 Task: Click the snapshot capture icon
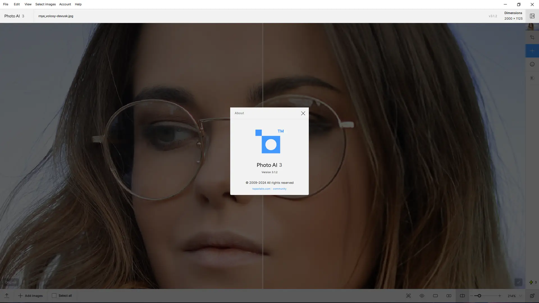408,296
